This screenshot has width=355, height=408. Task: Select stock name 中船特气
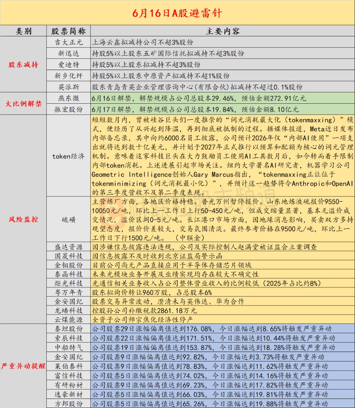point(69,347)
